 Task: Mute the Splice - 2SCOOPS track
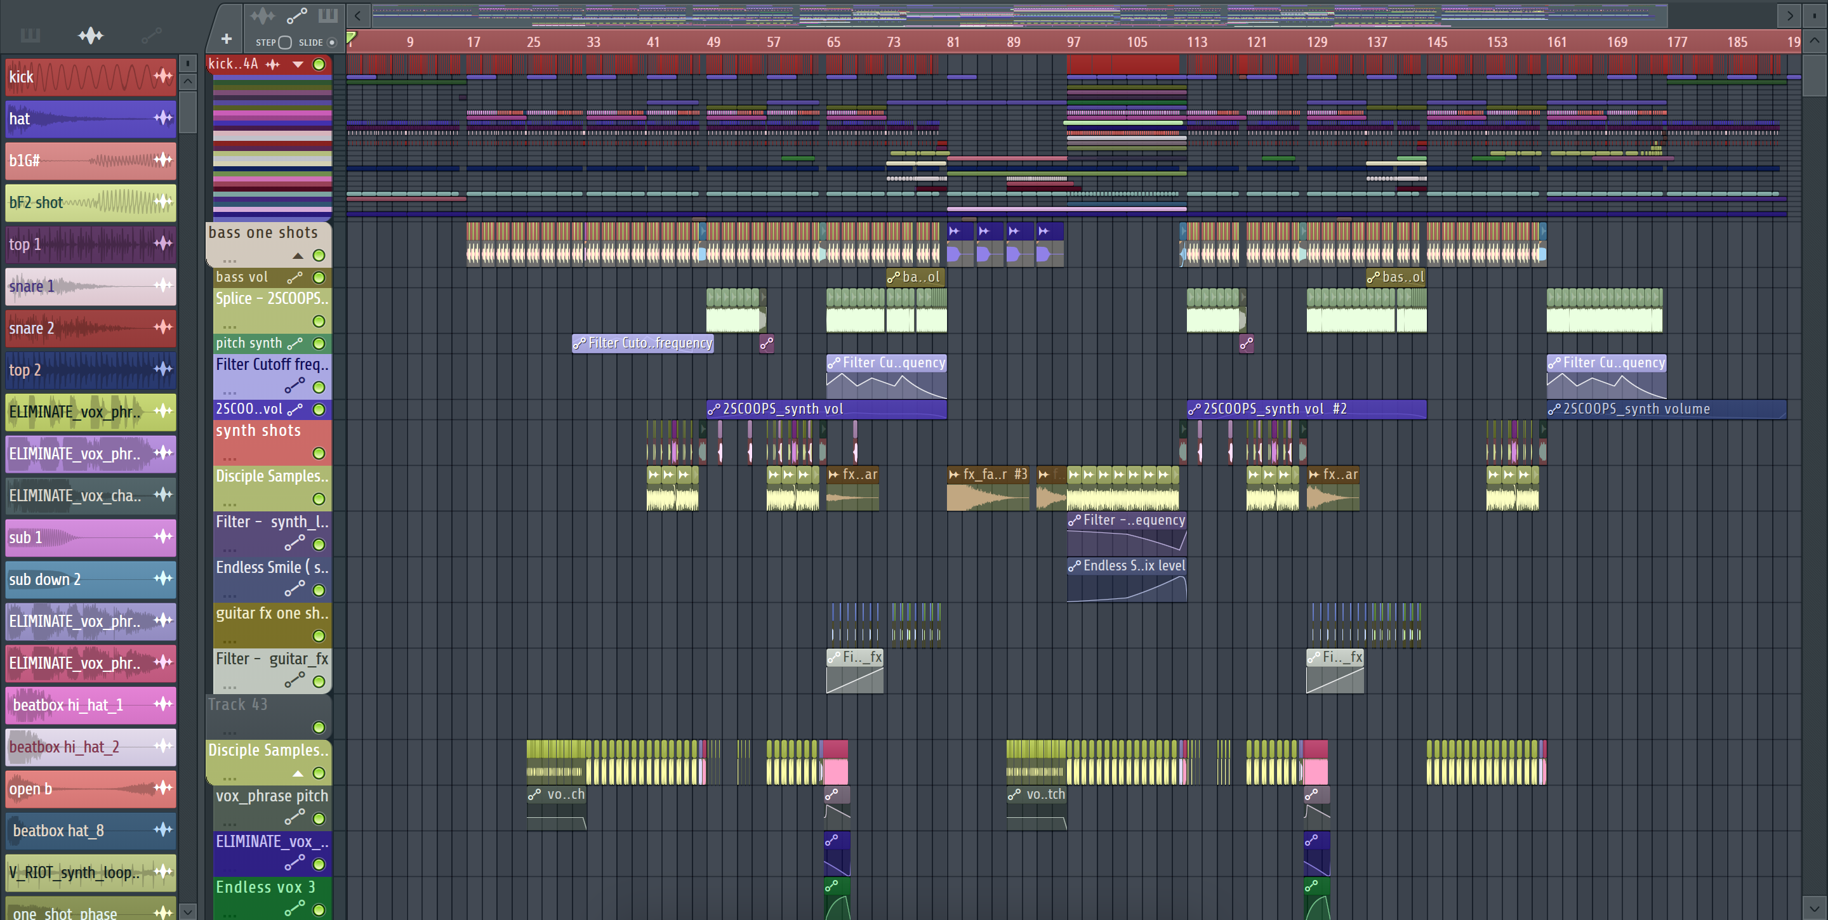[319, 321]
